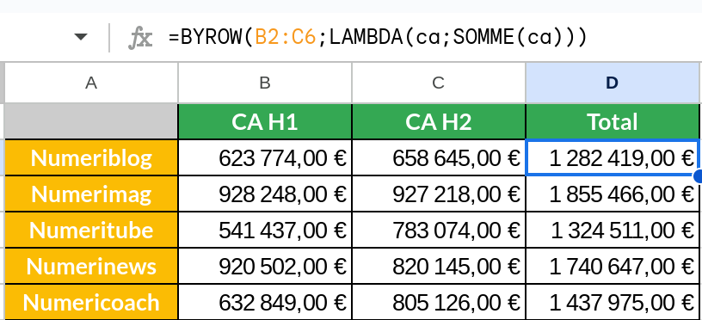Click the fx function icon
The width and height of the screenshot is (702, 320).
click(x=140, y=38)
